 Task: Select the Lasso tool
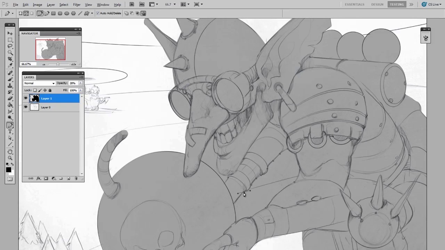coord(10,46)
